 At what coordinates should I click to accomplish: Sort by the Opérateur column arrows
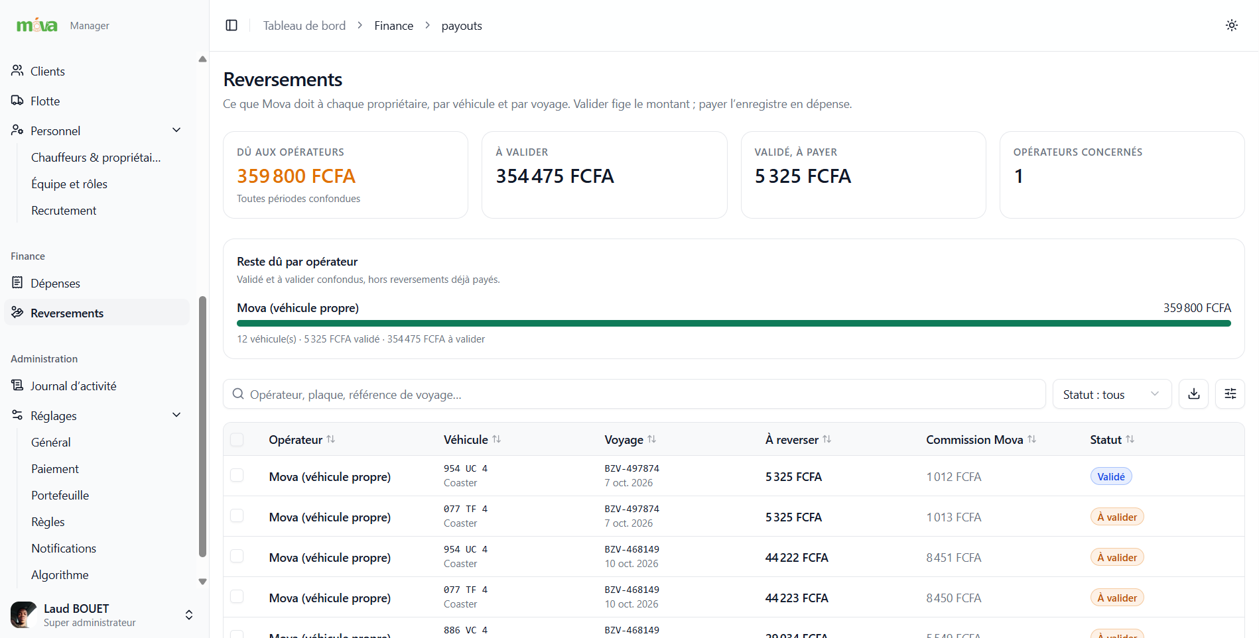[x=331, y=439]
